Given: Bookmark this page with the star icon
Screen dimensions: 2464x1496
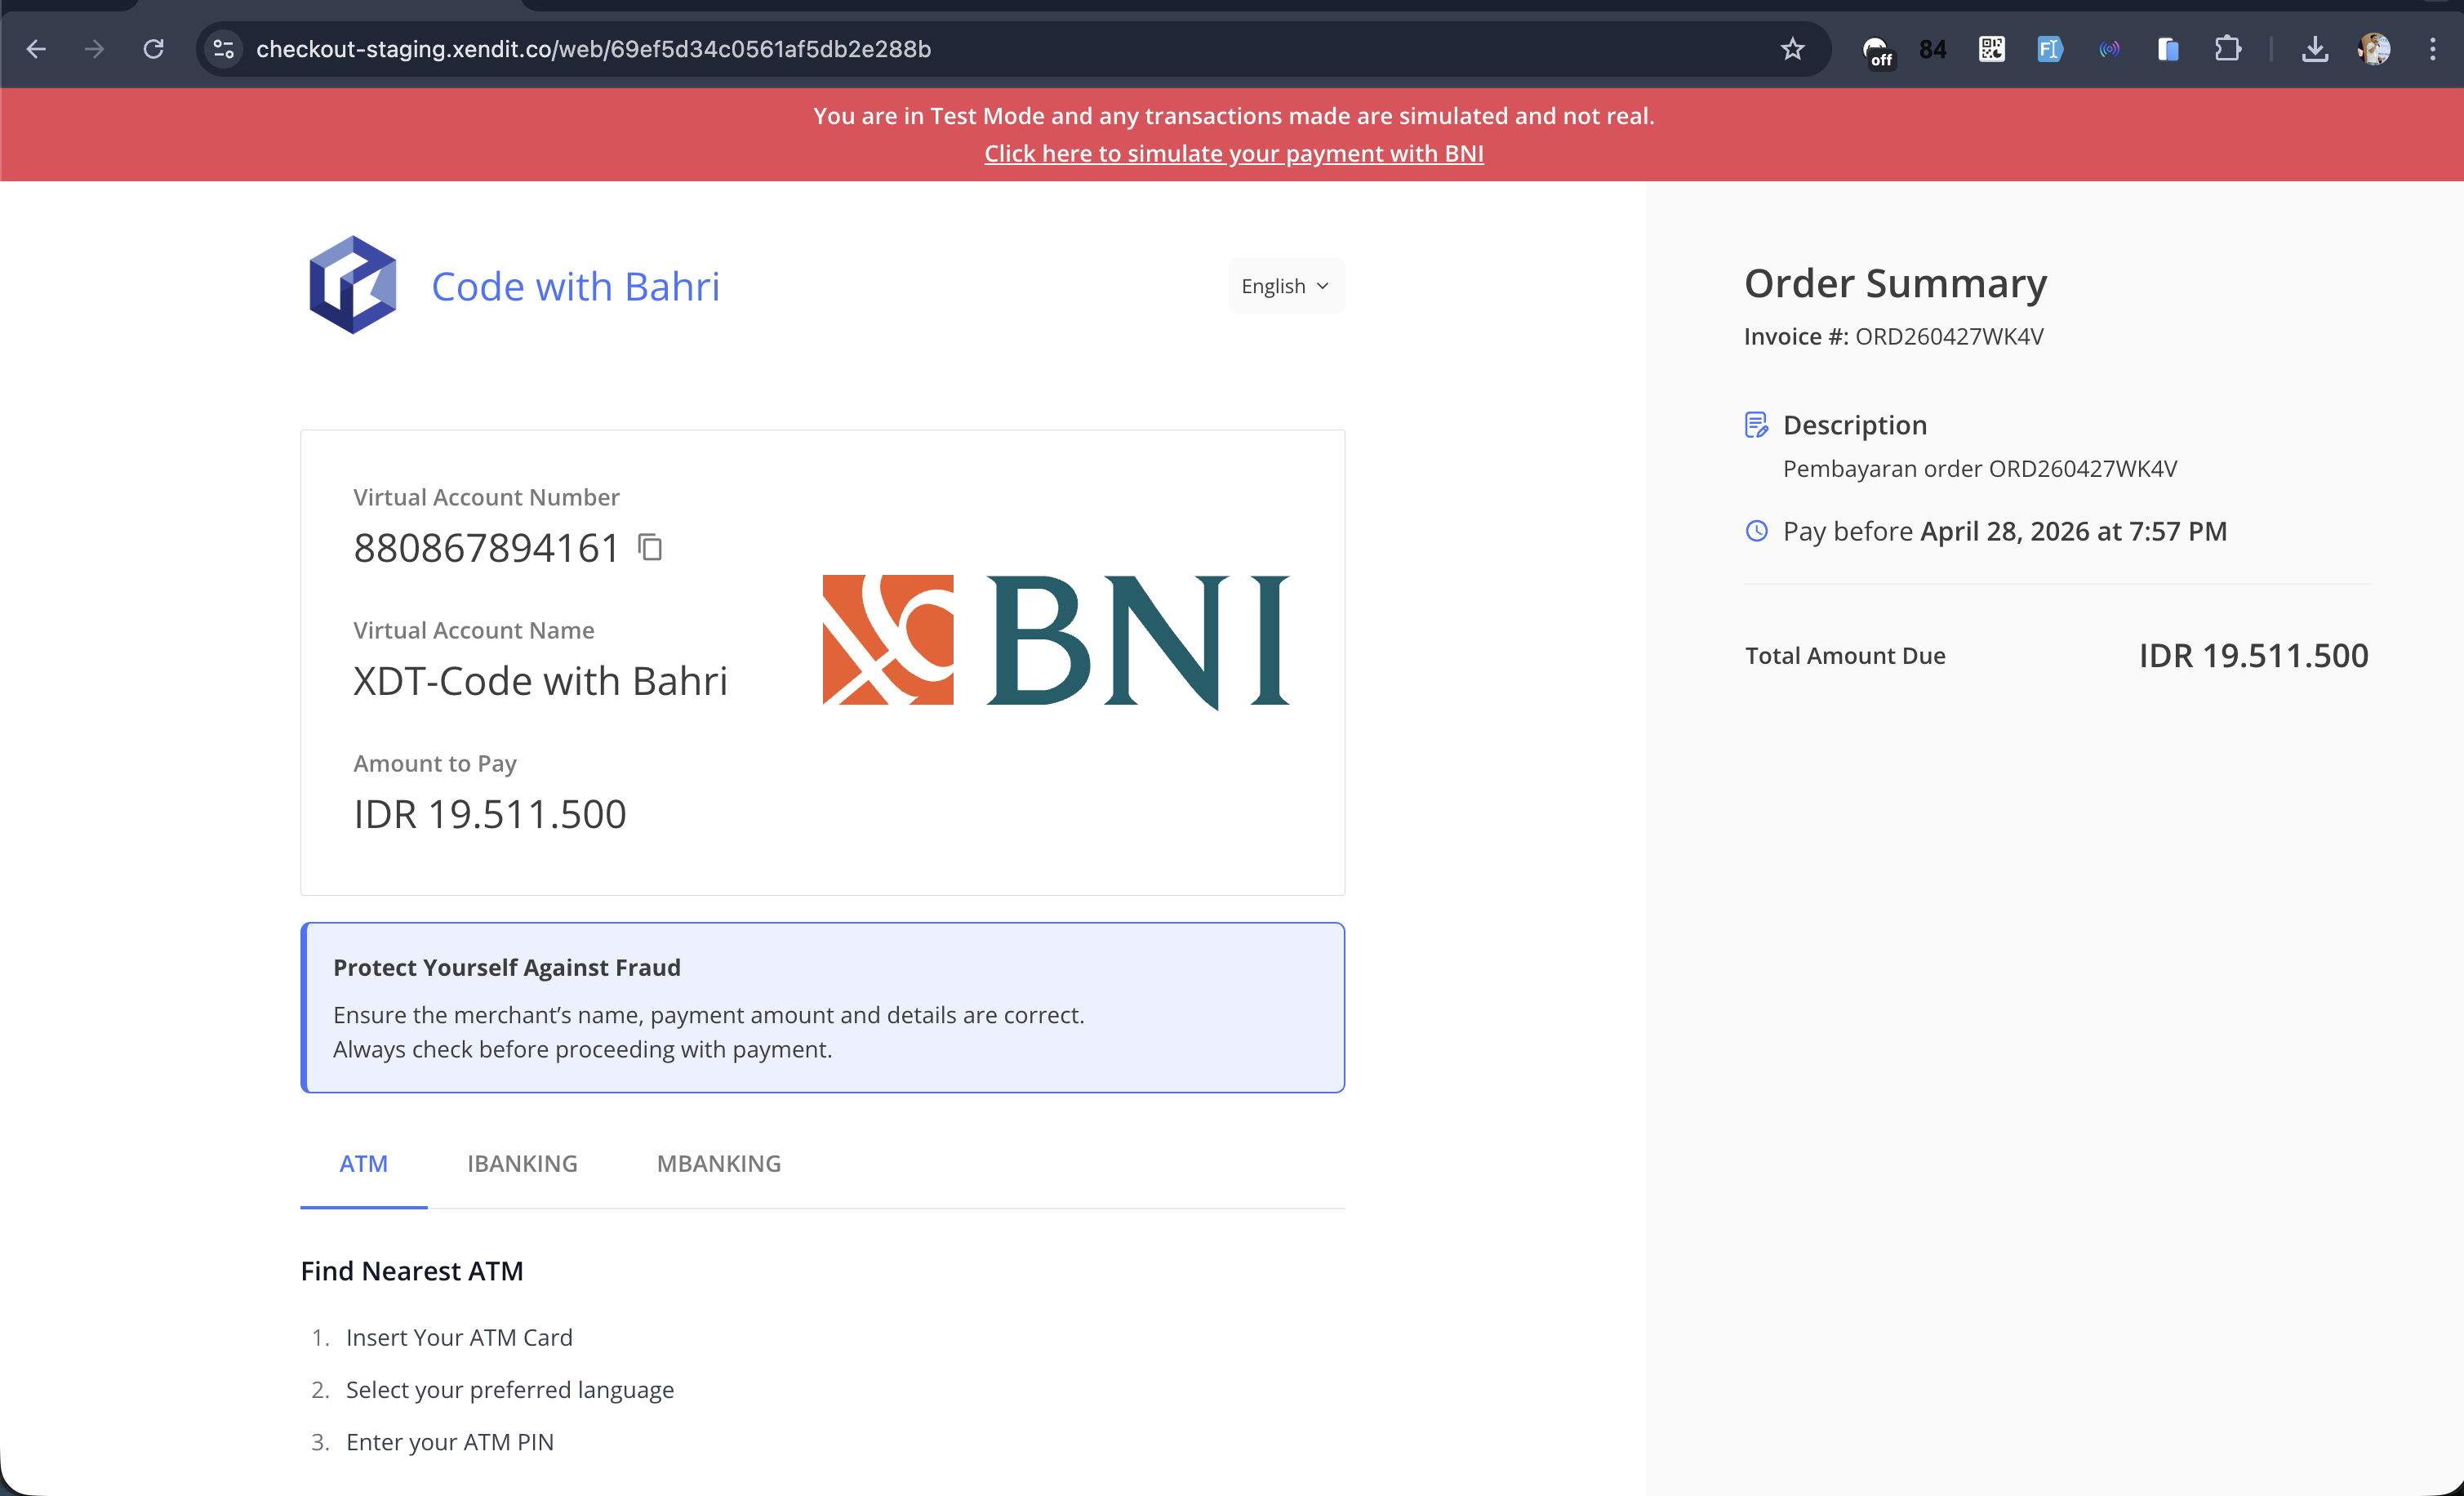Looking at the screenshot, I should pos(1792,49).
